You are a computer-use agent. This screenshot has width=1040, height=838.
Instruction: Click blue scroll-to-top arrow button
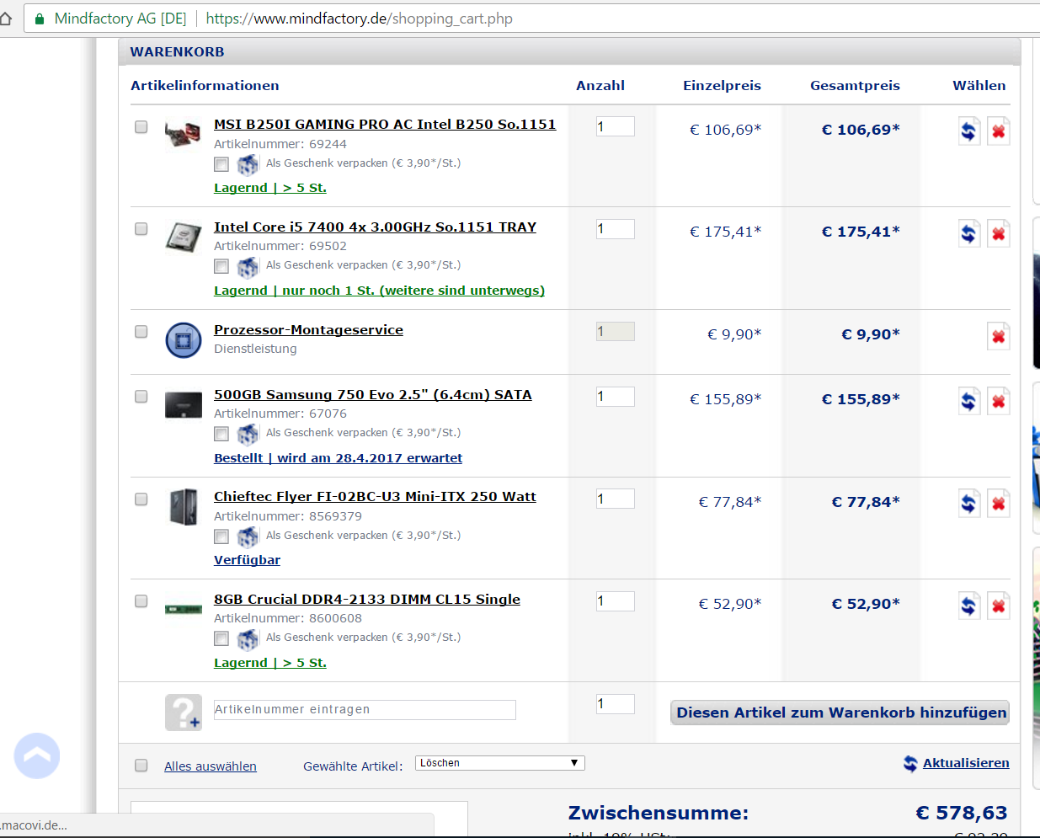tap(37, 755)
